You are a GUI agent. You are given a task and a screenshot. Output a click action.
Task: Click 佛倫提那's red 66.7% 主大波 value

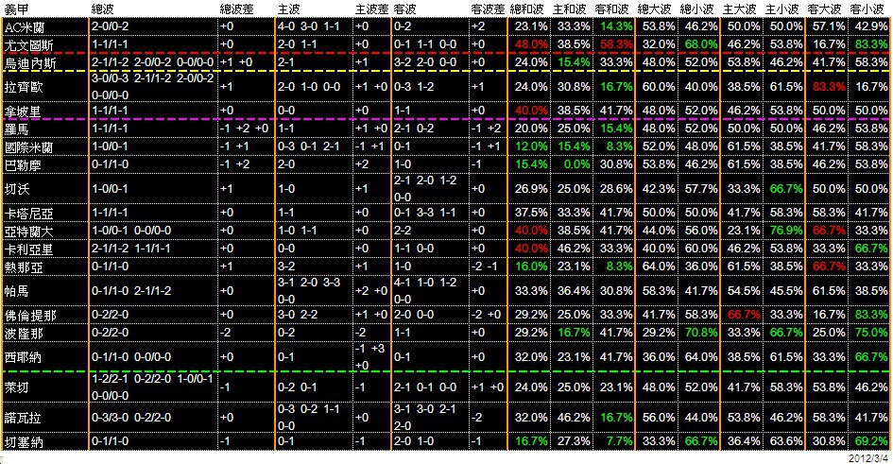(744, 315)
